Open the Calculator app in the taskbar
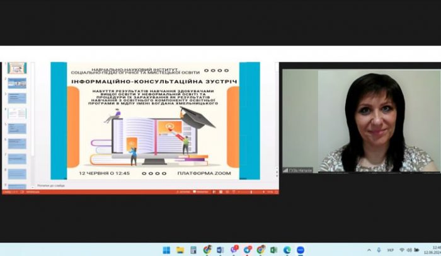441x256 pixels. click(193, 250)
